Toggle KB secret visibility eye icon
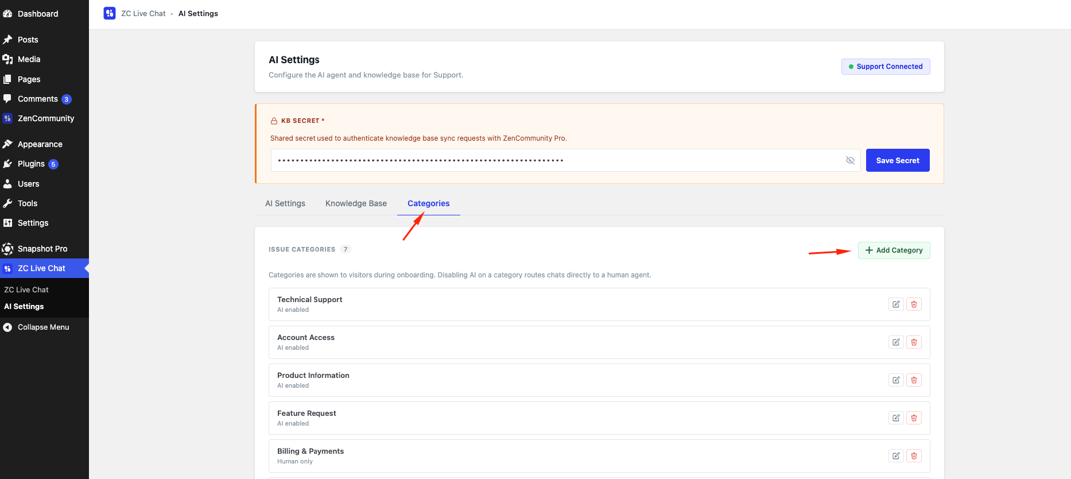 click(x=850, y=160)
